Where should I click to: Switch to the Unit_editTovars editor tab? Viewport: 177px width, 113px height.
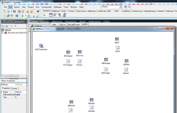[x=74, y=24]
